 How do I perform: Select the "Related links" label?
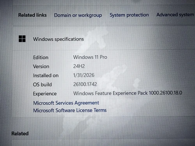coord(32,15)
